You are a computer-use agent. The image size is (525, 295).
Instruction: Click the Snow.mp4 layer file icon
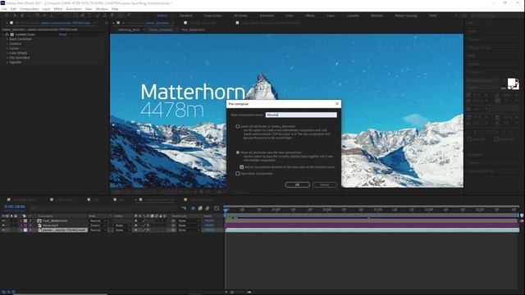(39, 225)
